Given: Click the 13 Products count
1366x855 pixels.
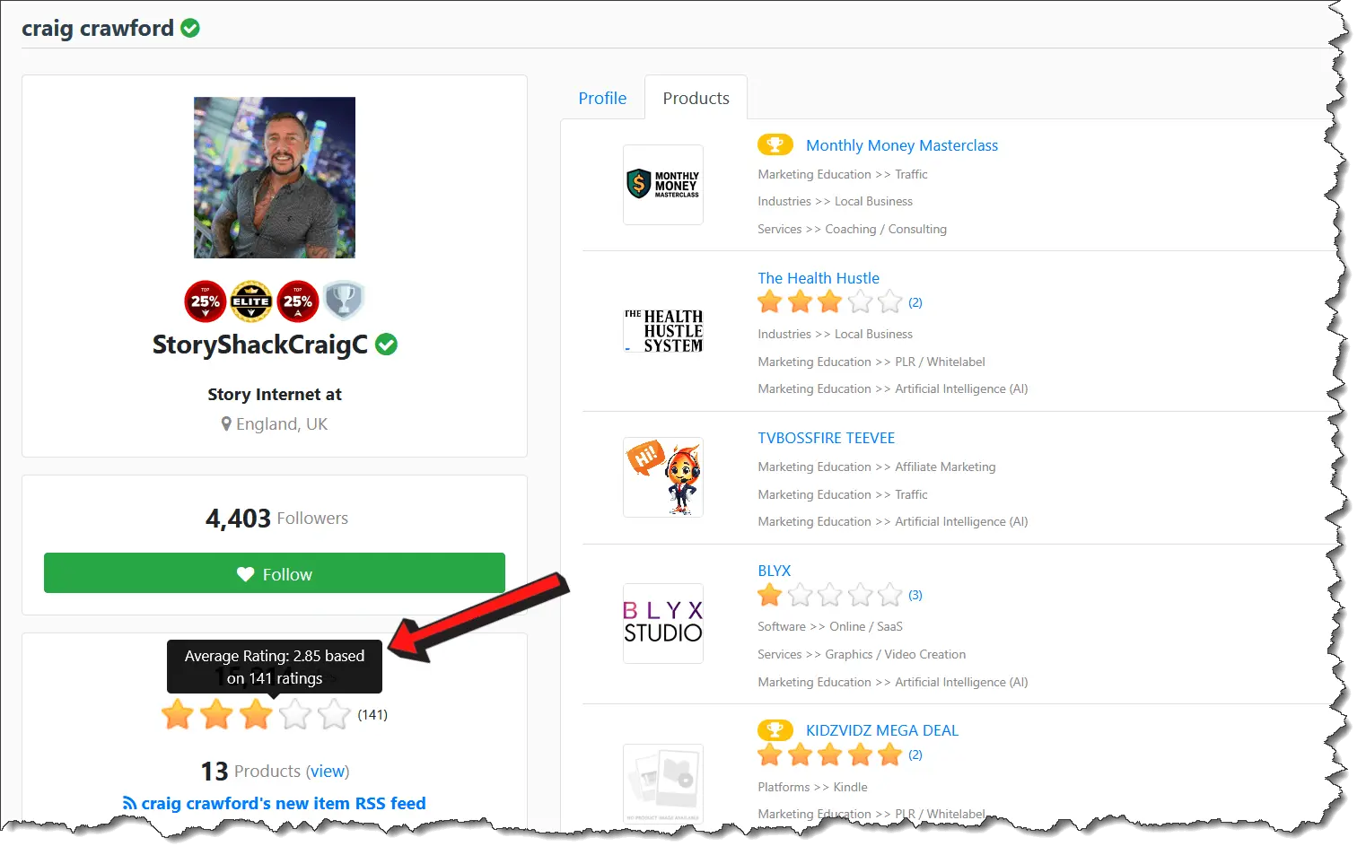Looking at the screenshot, I should (250, 772).
